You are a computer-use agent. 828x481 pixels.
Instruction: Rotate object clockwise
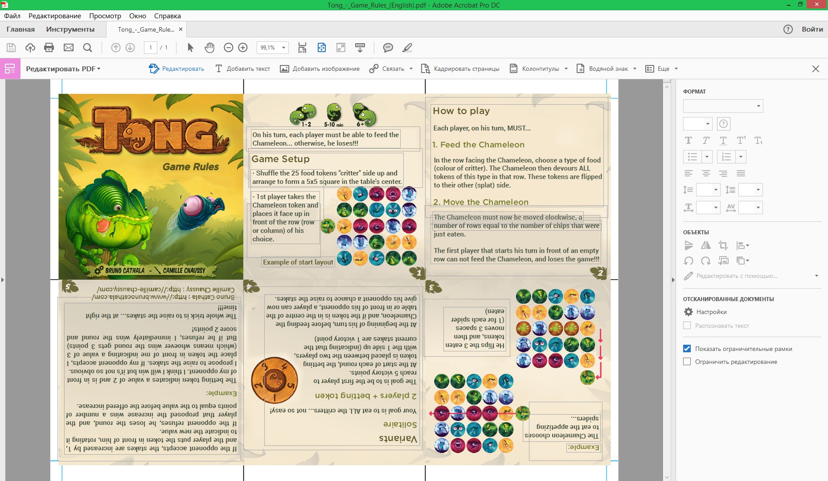coord(706,261)
